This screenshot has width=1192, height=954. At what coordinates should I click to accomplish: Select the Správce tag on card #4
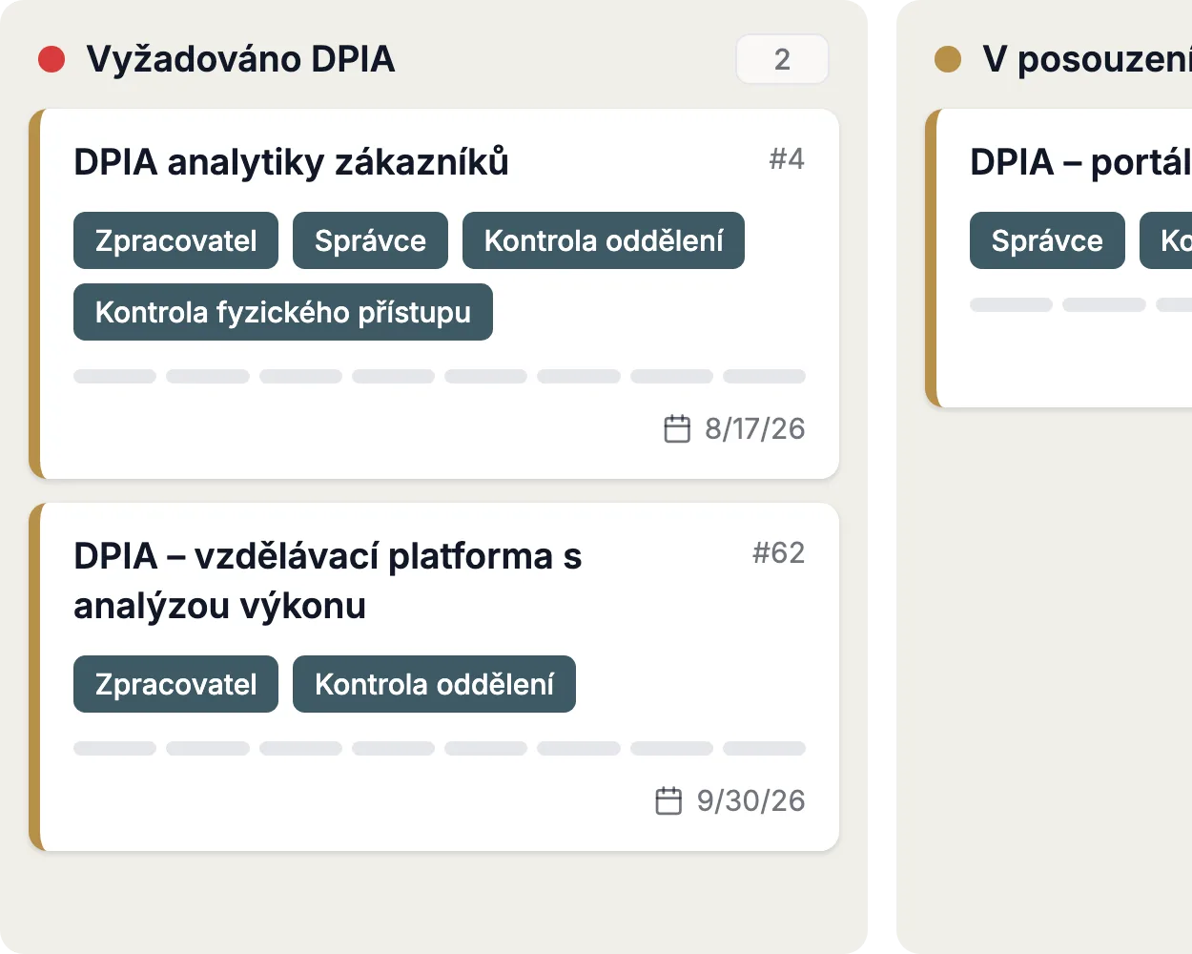(370, 240)
